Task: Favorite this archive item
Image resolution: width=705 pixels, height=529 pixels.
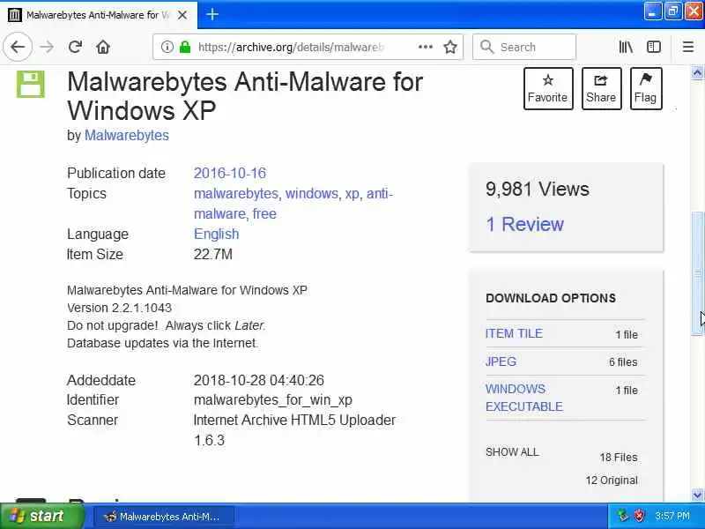Action: [x=548, y=89]
